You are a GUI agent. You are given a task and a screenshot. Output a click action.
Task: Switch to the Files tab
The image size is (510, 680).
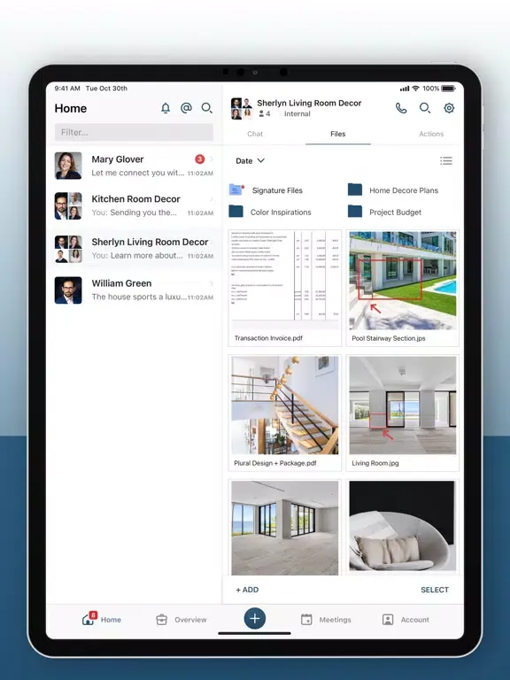click(x=338, y=134)
